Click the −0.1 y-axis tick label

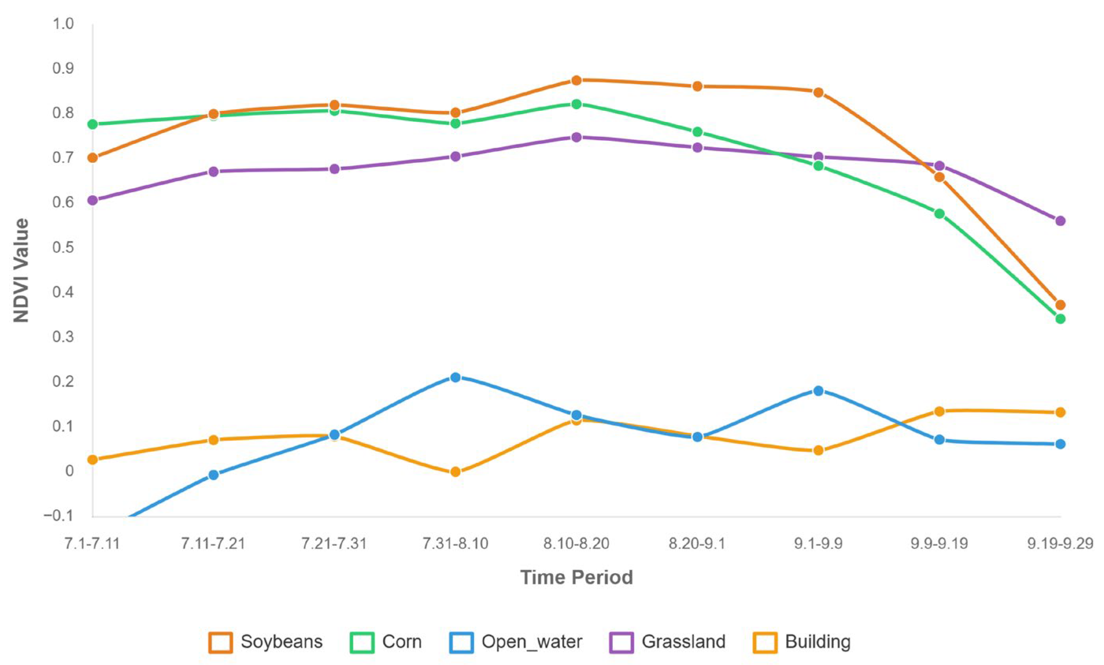(x=59, y=516)
